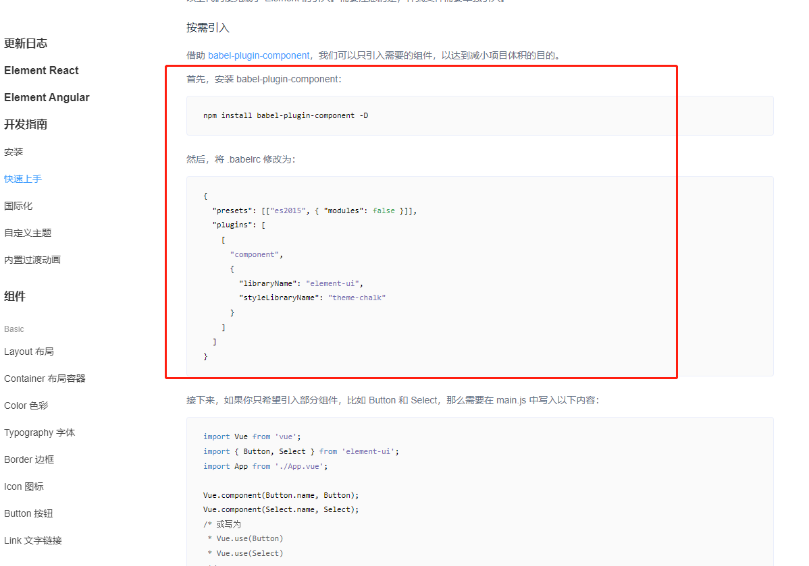The image size is (809, 566).
Task: Click the import Vue from 'vue' line
Action: coord(252,436)
